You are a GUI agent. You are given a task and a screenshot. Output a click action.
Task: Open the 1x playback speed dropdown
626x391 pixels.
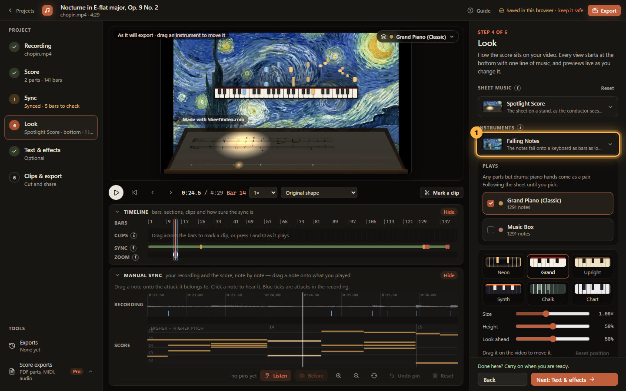point(263,193)
